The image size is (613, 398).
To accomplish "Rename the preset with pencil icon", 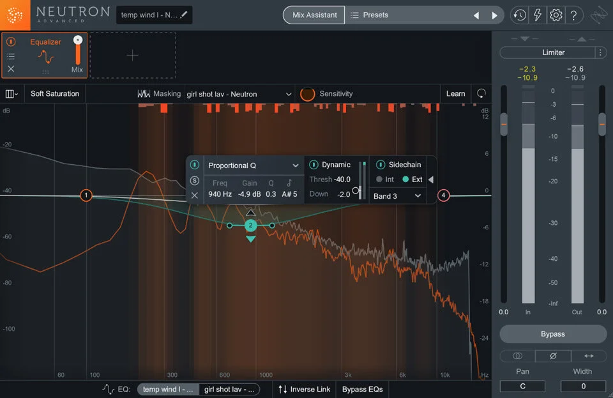I will [x=184, y=15].
